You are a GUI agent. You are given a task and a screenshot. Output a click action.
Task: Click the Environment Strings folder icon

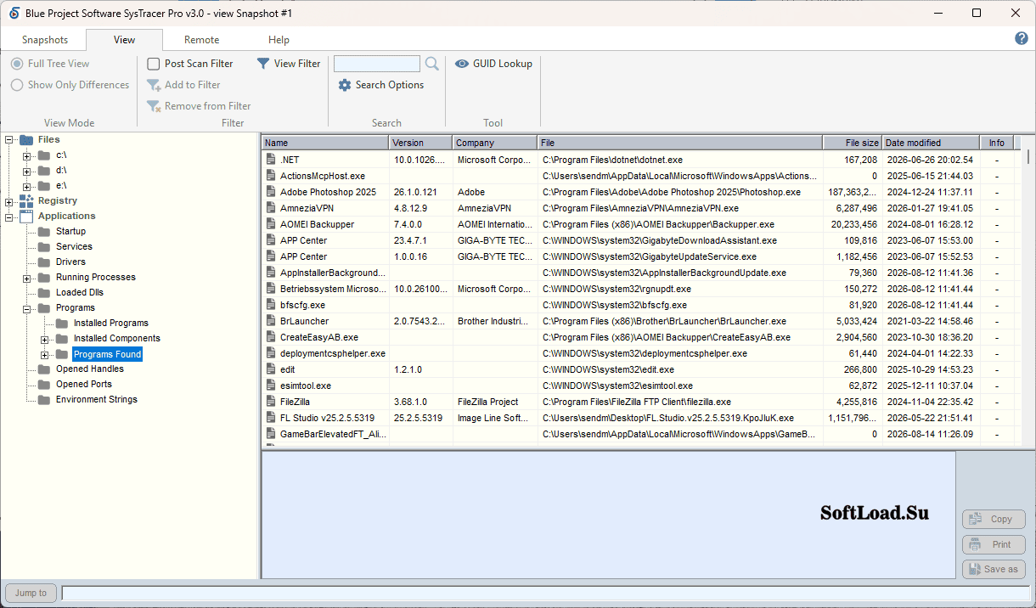(44, 399)
